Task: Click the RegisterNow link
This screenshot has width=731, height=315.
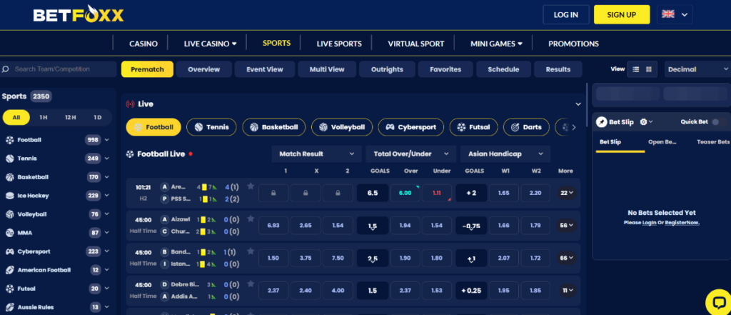Action: click(682, 223)
